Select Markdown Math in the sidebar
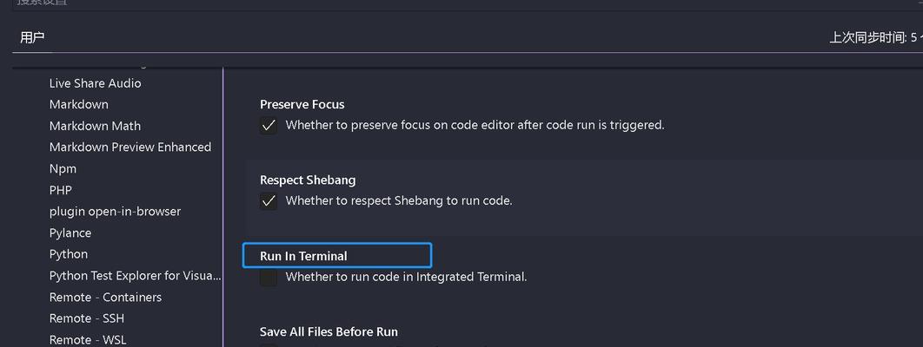This screenshot has width=923, height=347. (95, 127)
